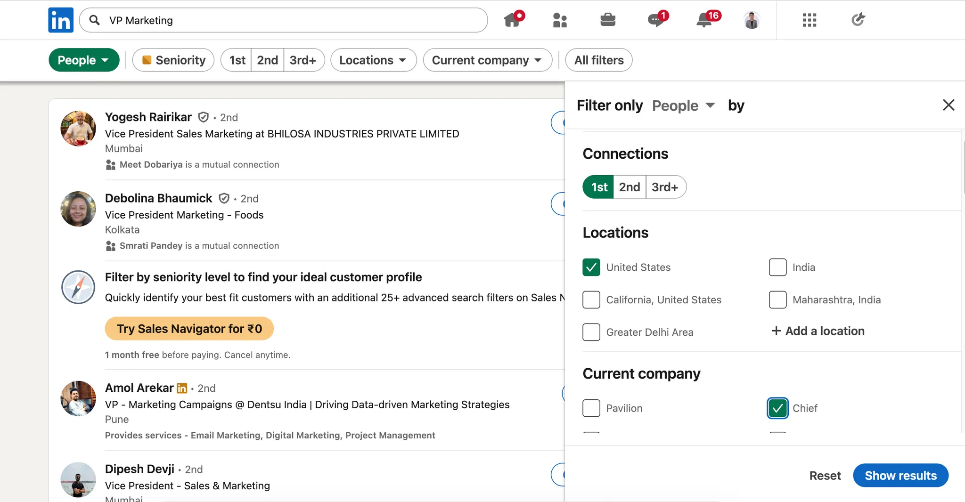Open the For Business apps grid
This screenshot has height=502, width=965.
[809, 20]
